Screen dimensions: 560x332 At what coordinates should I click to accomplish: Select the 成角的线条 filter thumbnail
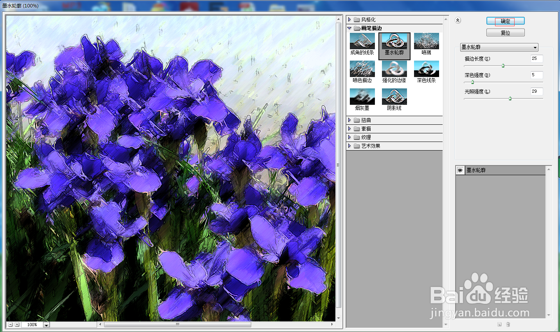(362, 41)
